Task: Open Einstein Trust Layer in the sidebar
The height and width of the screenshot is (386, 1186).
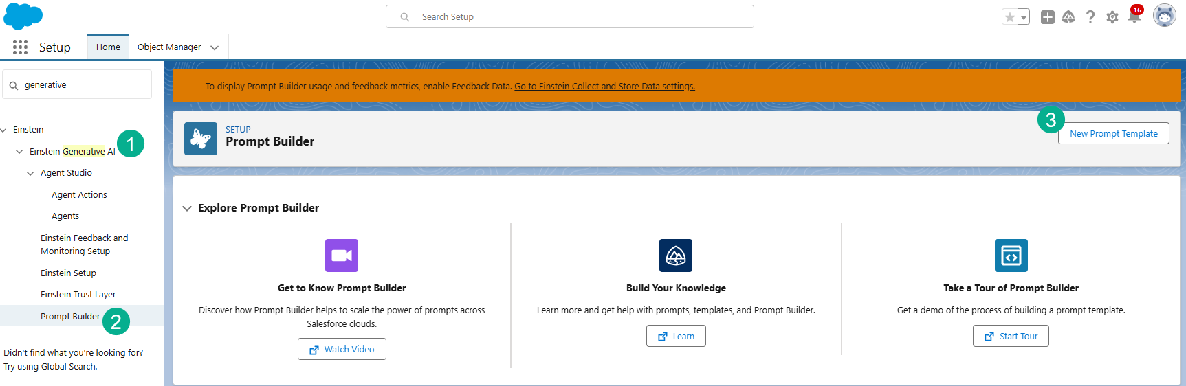Action: 78,295
